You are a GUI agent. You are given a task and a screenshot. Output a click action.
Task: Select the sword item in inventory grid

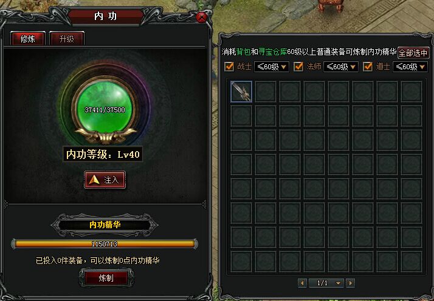tap(241, 92)
